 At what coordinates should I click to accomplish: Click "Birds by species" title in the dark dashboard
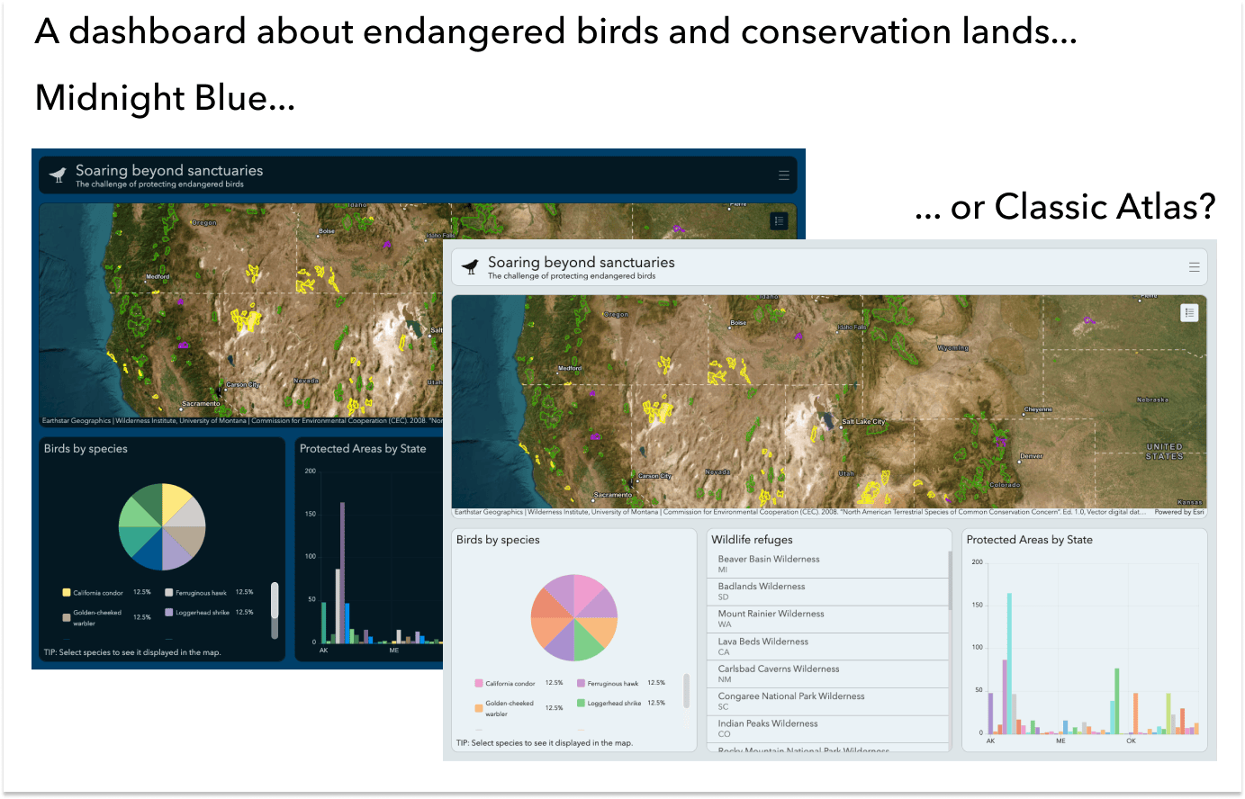[x=86, y=449]
